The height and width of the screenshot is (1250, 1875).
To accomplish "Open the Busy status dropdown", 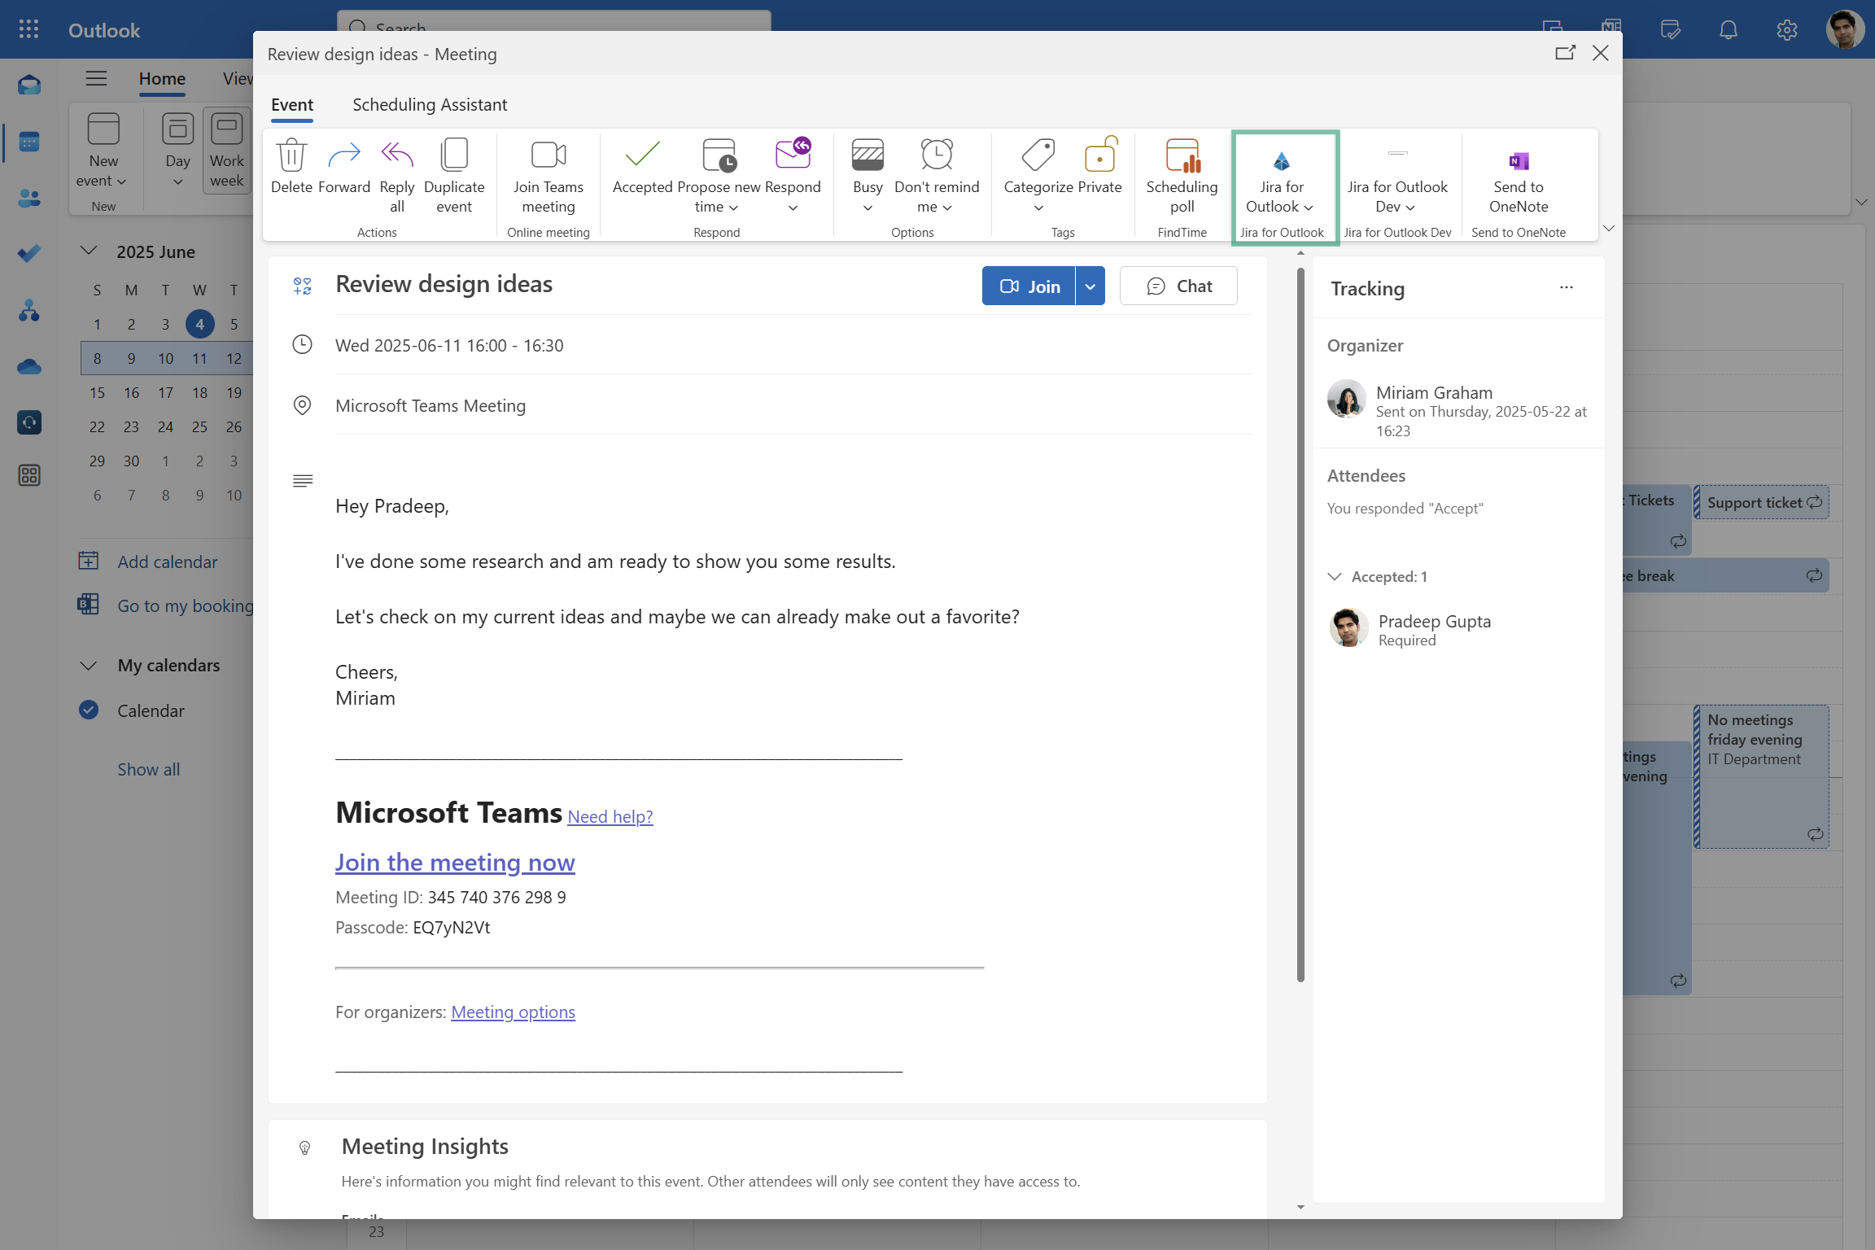I will point(868,177).
